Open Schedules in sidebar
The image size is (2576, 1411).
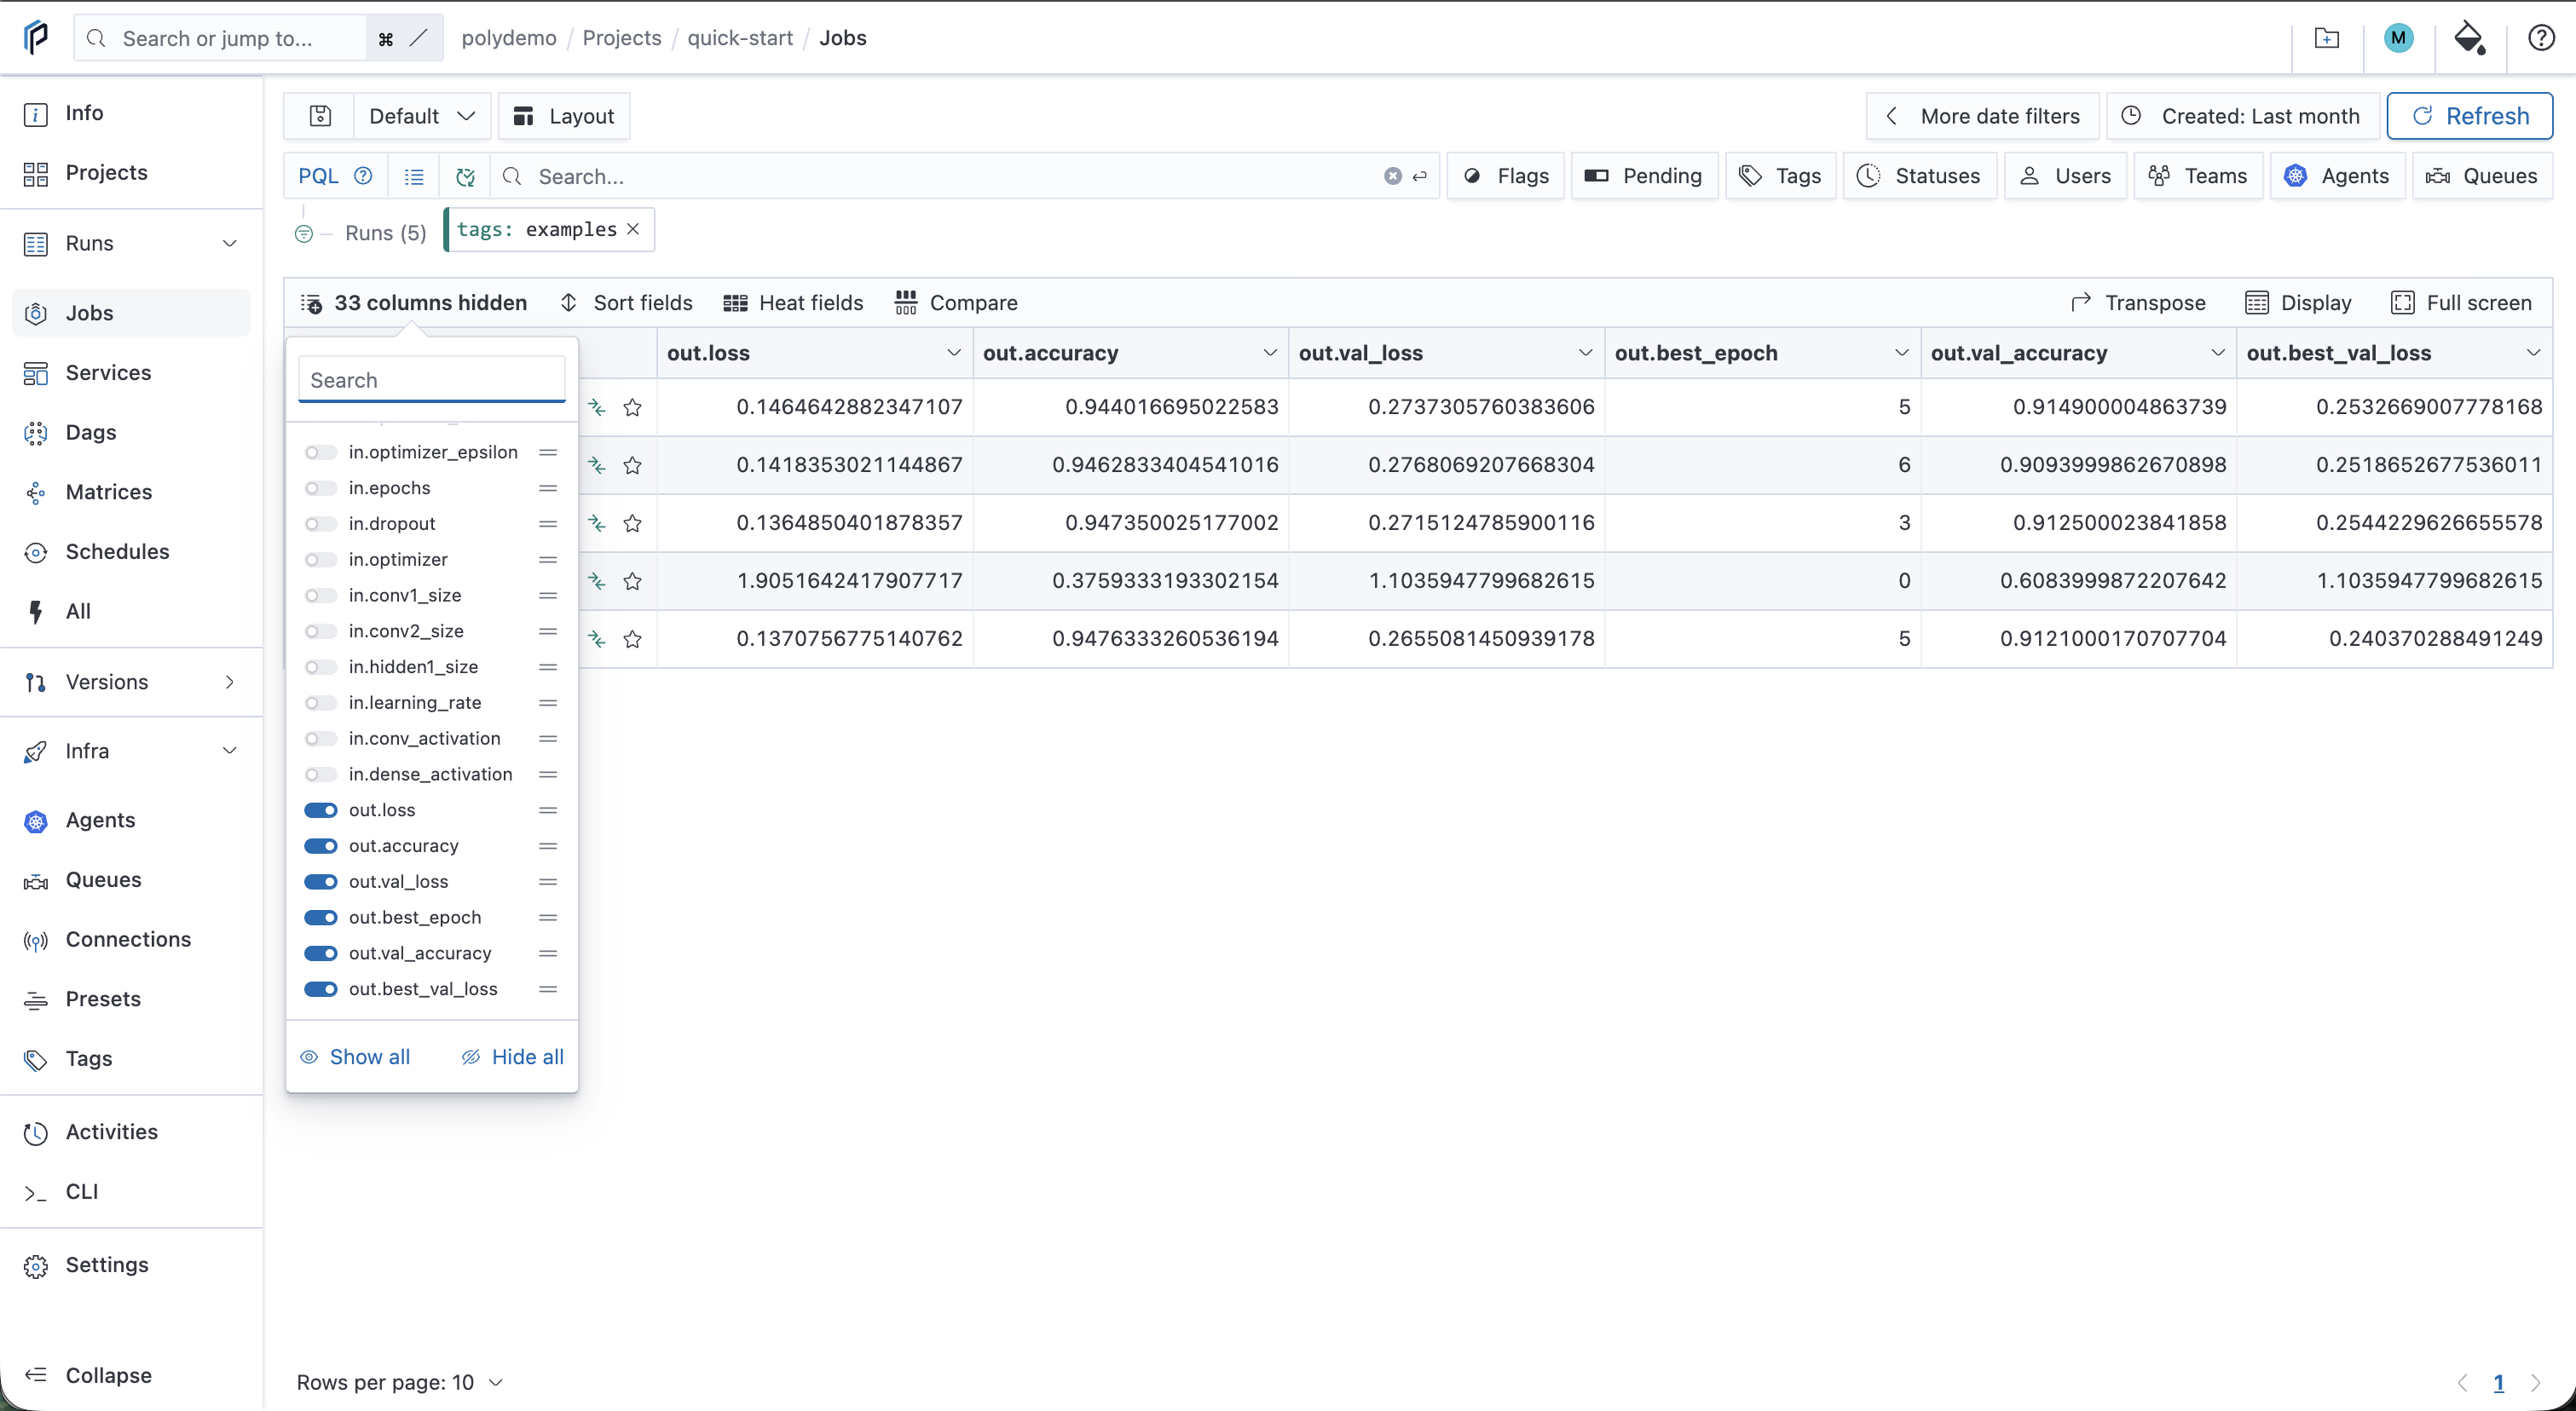click(x=132, y=551)
